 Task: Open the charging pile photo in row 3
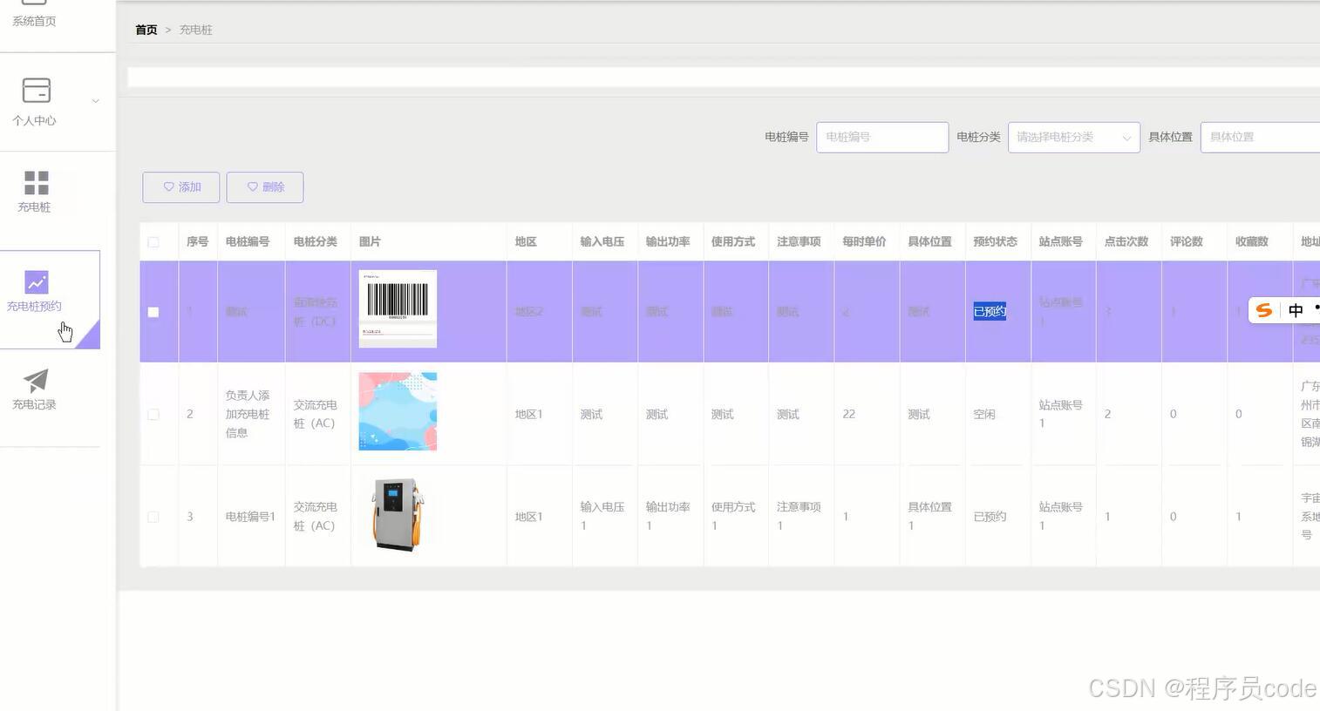coord(398,514)
